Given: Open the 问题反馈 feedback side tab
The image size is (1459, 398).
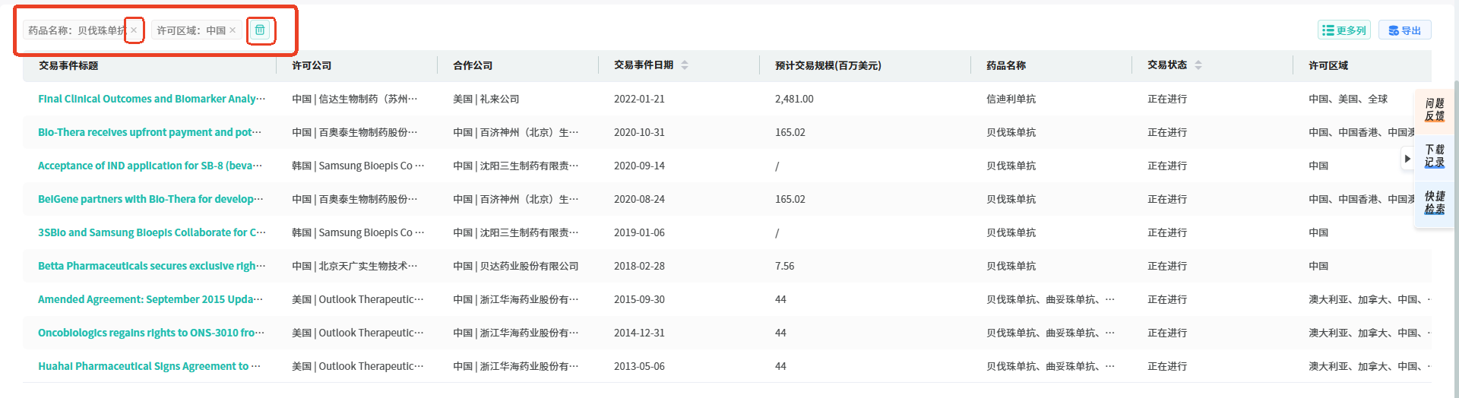Looking at the screenshot, I should click(x=1435, y=109).
